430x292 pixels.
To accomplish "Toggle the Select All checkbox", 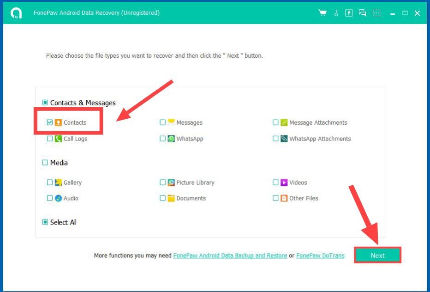I will tap(45, 222).
